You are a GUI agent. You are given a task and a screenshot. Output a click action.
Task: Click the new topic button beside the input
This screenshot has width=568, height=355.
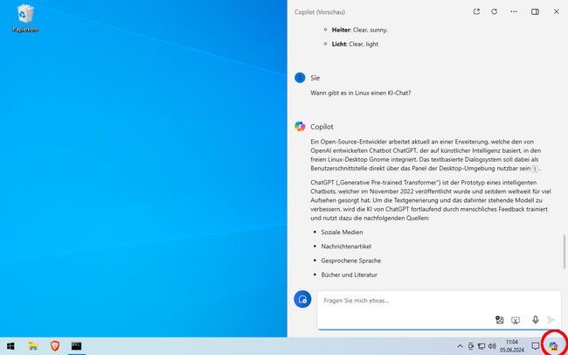(x=302, y=299)
